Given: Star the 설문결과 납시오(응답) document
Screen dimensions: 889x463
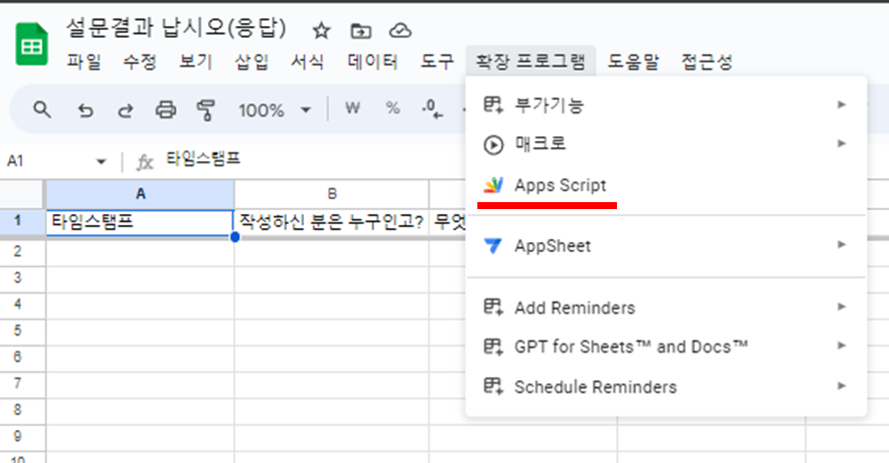Looking at the screenshot, I should coord(322,31).
